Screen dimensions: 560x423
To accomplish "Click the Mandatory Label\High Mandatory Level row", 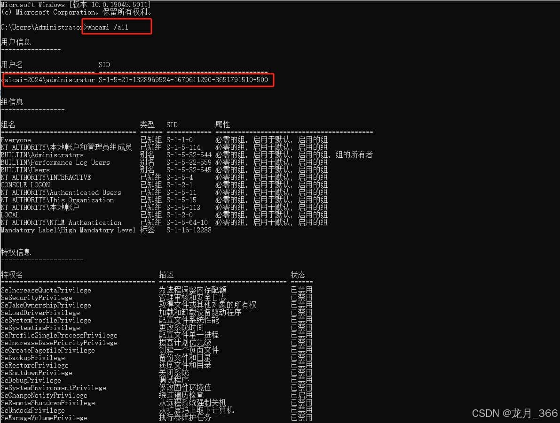I will click(x=106, y=230).
